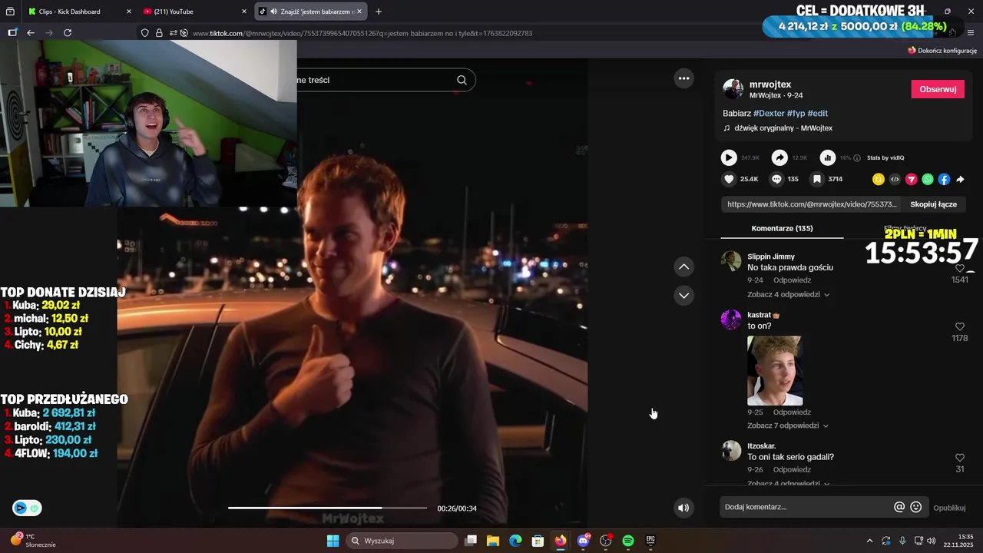Click the yellow repost icon
983x553 pixels.
[879, 179]
